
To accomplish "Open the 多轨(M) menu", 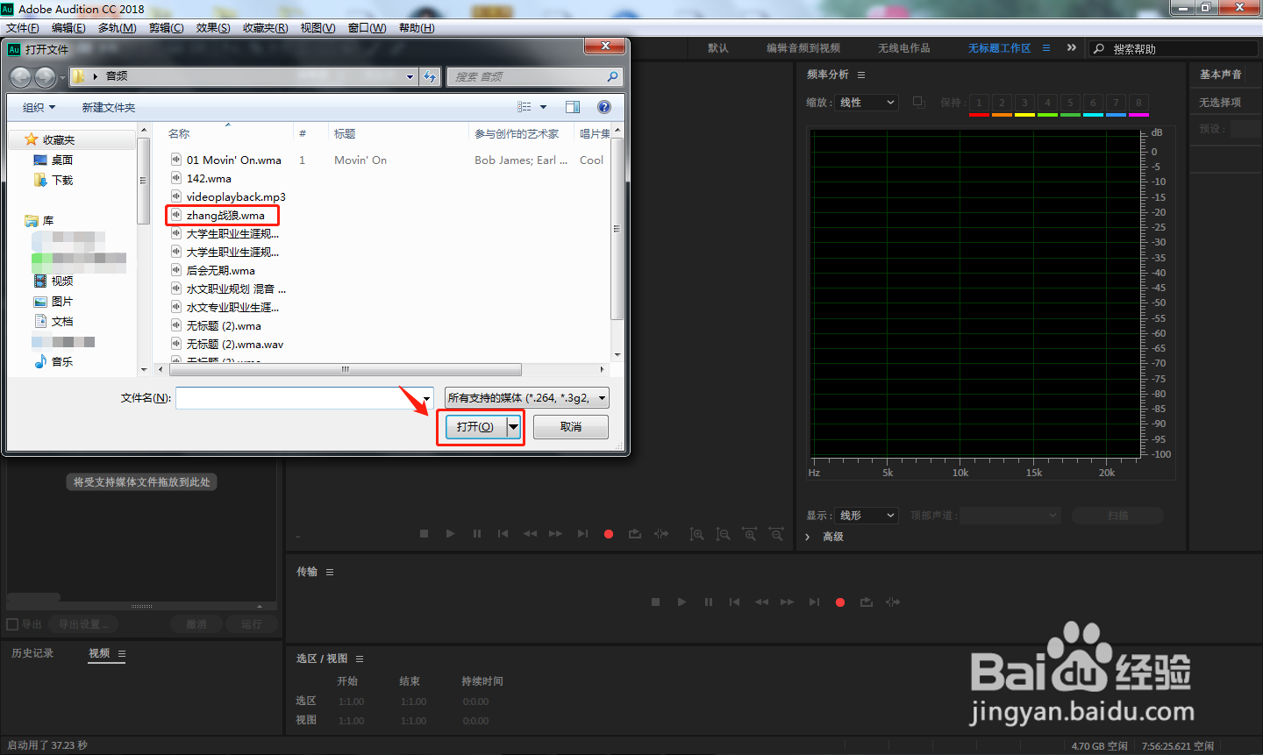I will [x=117, y=28].
